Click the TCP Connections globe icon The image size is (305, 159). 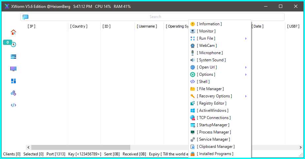click(193, 118)
